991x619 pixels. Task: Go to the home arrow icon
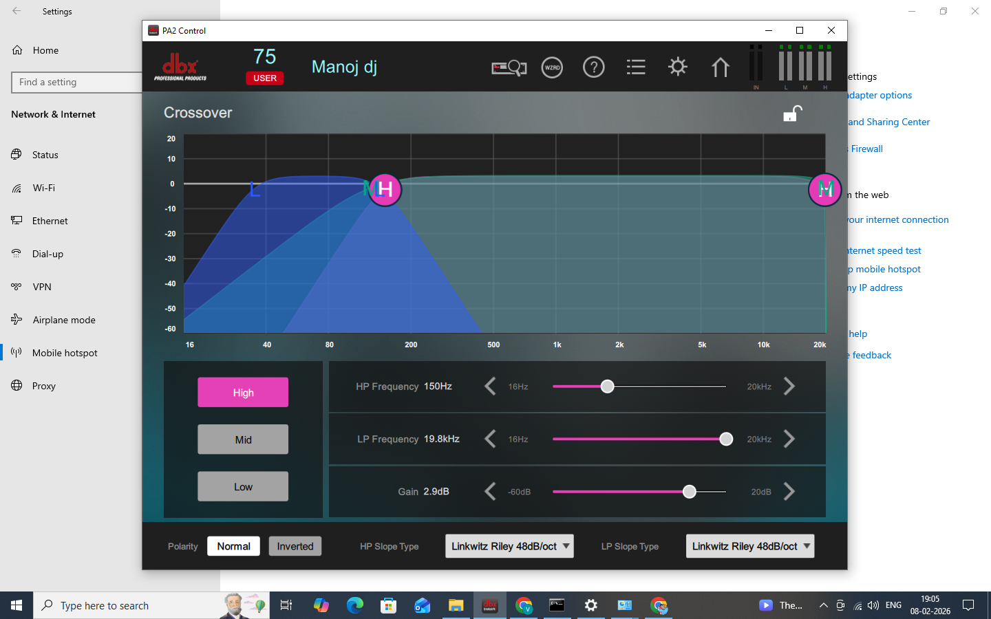click(720, 67)
